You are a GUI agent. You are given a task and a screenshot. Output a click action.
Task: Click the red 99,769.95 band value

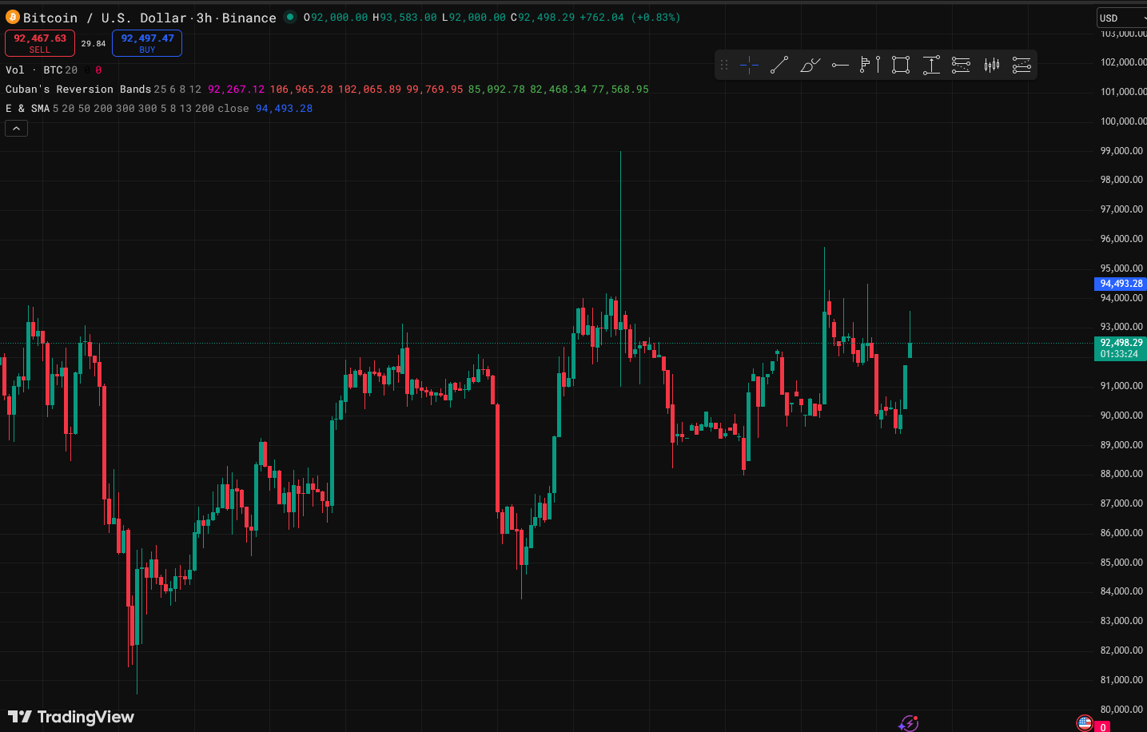(x=435, y=90)
